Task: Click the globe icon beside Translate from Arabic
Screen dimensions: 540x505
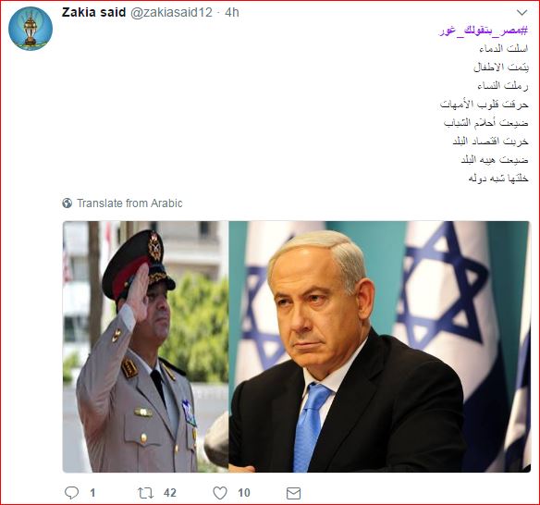Action: [67, 203]
